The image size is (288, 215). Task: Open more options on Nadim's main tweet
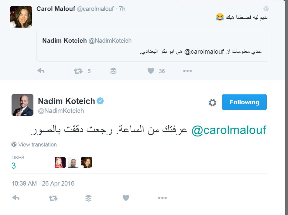point(162,198)
